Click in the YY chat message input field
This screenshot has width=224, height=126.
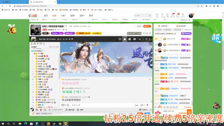[103, 105]
